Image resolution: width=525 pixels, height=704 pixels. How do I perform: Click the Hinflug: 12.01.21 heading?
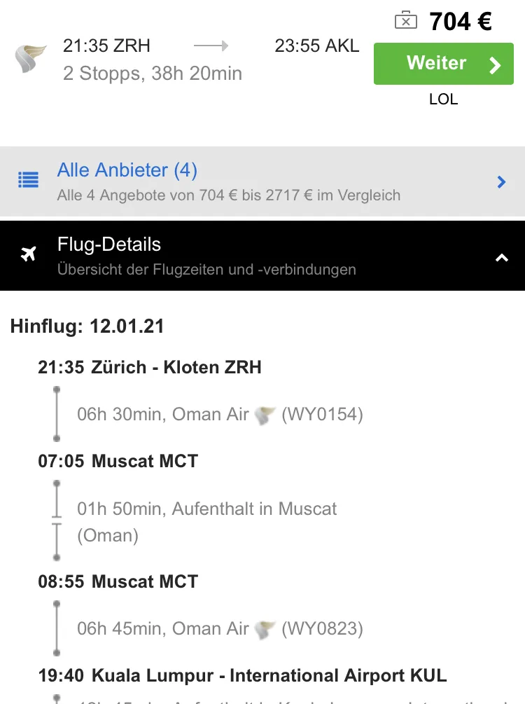pos(87,326)
